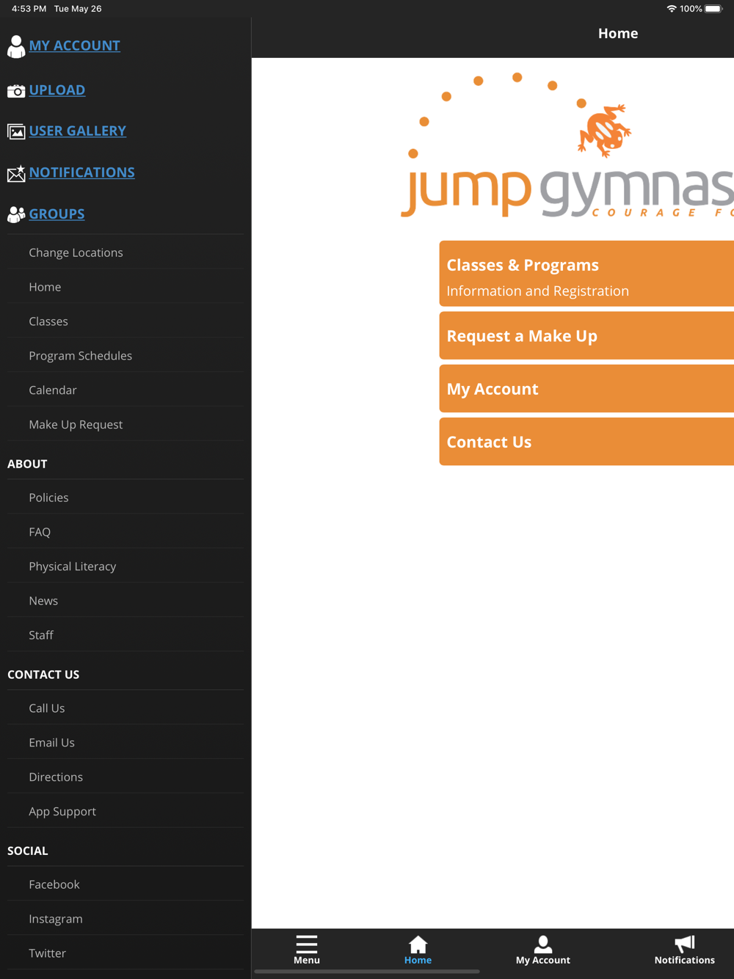734x979 pixels.
Task: Tap Request a Make Up button
Action: (586, 336)
